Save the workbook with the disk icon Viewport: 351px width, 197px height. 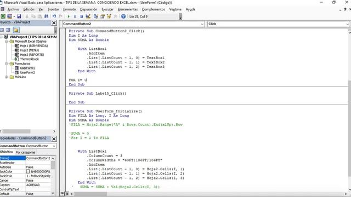[19, 16]
